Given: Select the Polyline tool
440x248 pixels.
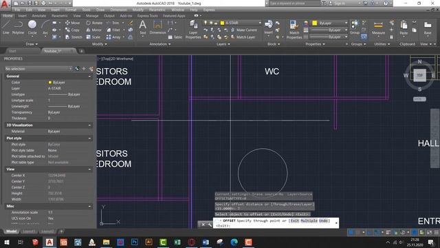Looking at the screenshot, I should [18, 28].
